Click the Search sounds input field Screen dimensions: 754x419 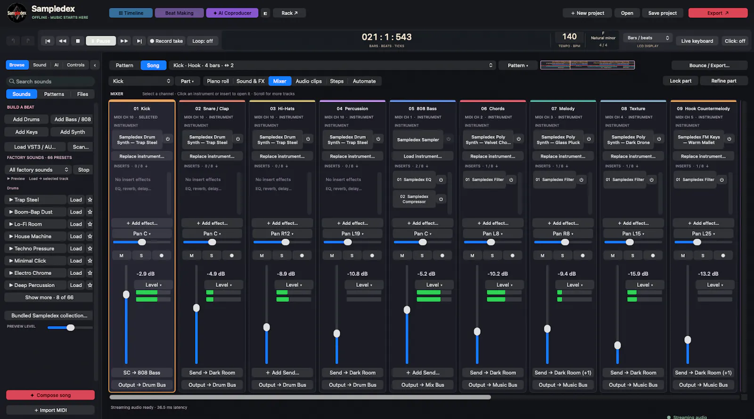click(50, 81)
